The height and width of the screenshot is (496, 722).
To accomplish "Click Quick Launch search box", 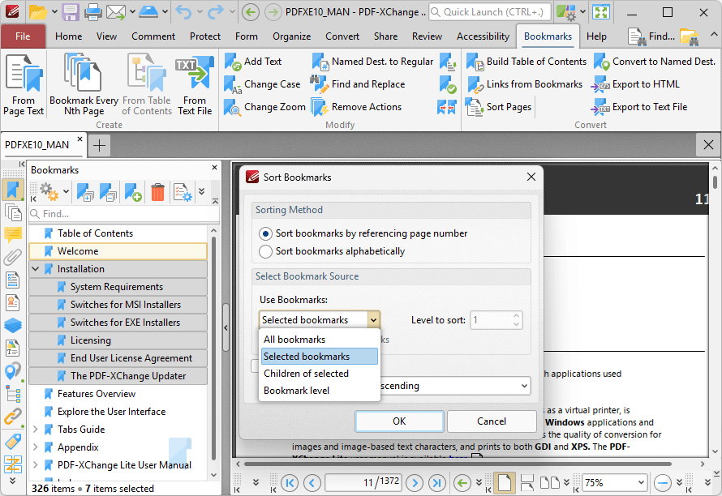I will 490,12.
